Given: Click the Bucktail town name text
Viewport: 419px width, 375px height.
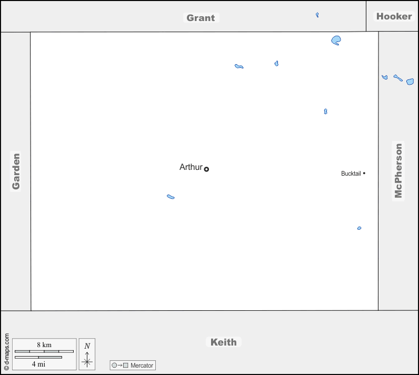Looking at the screenshot, I should (x=351, y=174).
